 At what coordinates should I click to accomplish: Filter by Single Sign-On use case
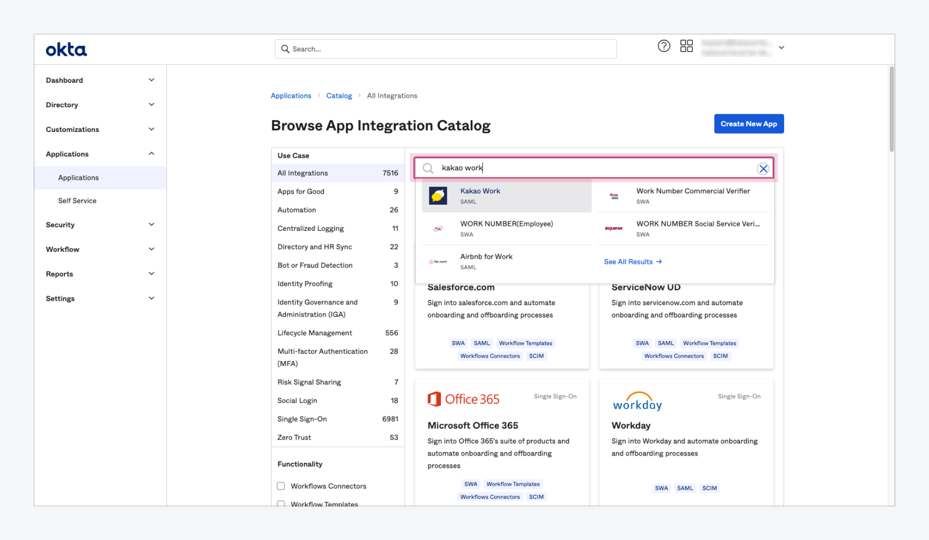[338, 419]
